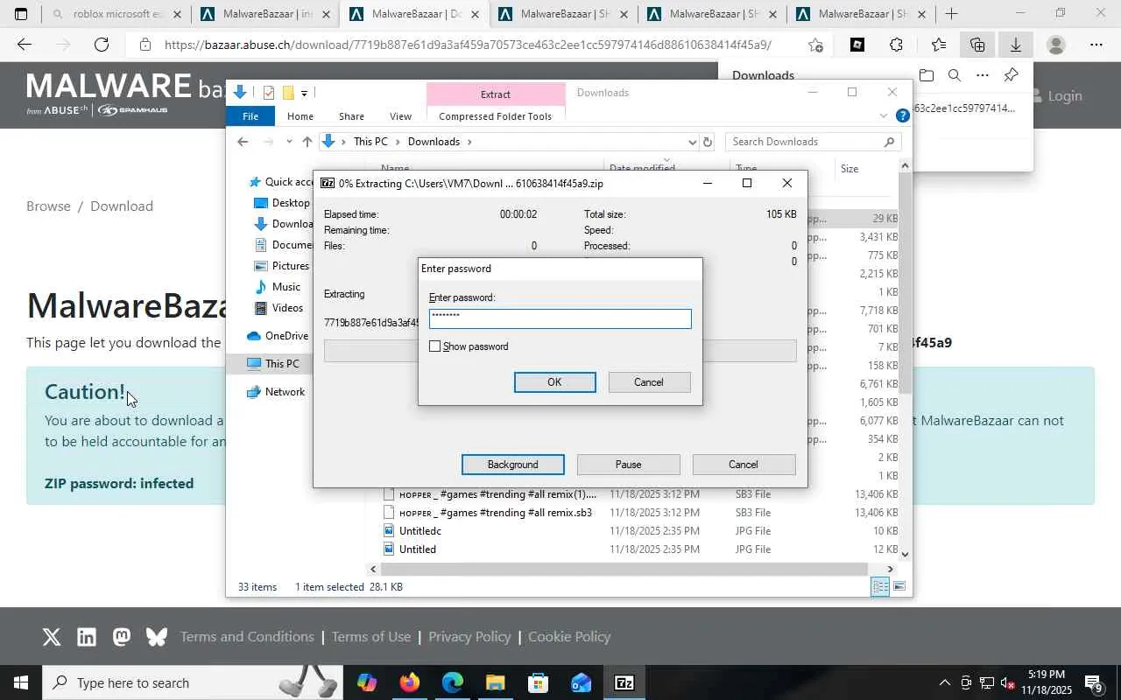This screenshot has height=700, width=1121.
Task: Tick the Show password checkbox
Action: tap(434, 346)
